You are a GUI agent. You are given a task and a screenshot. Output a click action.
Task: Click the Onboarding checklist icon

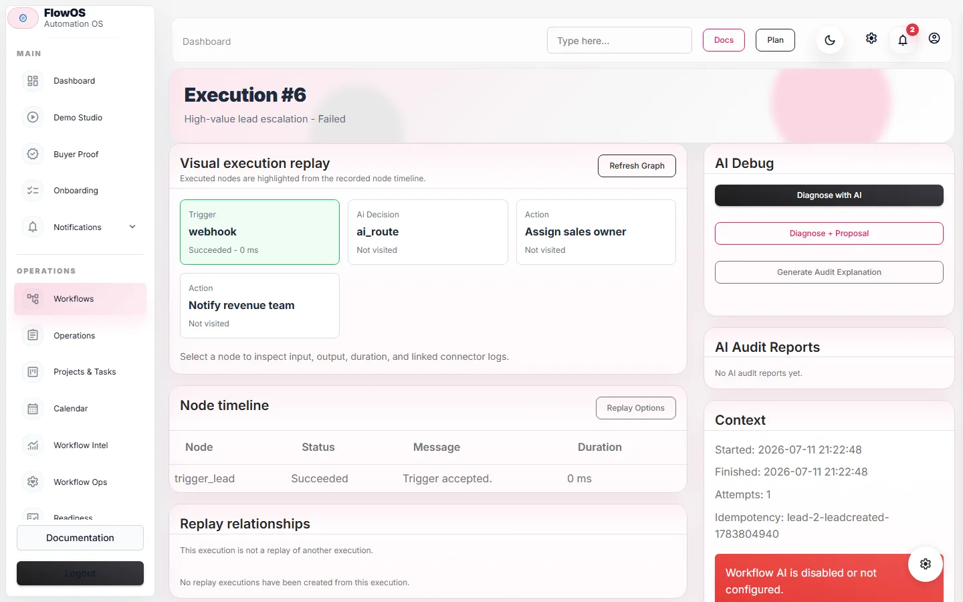click(x=33, y=191)
